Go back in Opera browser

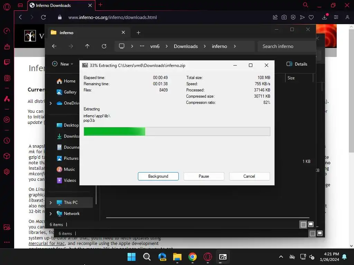point(20,17)
